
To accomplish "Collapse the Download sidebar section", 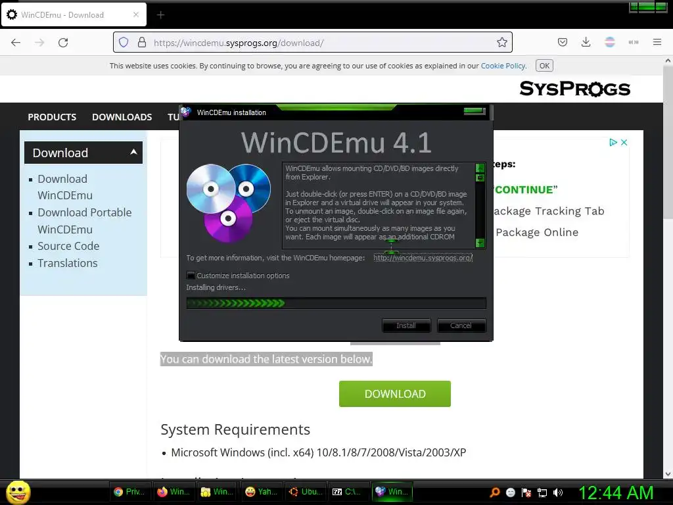I will click(83, 153).
